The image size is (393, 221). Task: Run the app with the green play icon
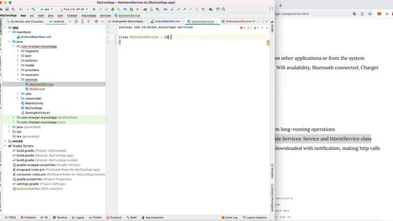(x=94, y=9)
